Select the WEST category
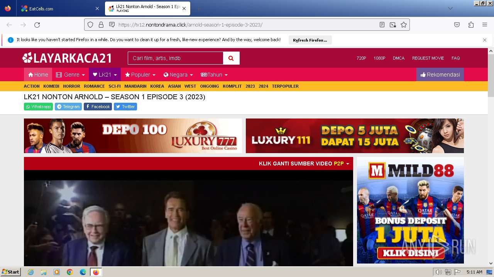 (190, 86)
